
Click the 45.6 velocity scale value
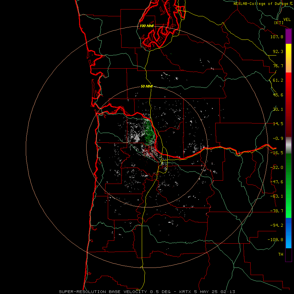coord(278,95)
